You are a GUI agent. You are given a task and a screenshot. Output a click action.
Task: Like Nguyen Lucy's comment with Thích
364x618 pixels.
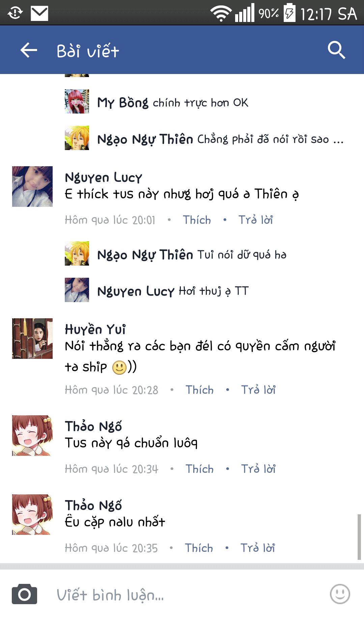[x=197, y=220]
